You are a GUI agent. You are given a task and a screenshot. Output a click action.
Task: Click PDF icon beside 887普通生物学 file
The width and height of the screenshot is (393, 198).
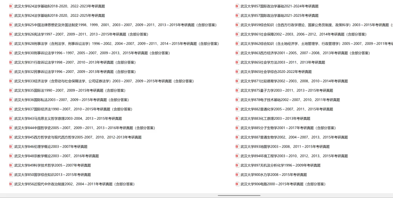237,137
